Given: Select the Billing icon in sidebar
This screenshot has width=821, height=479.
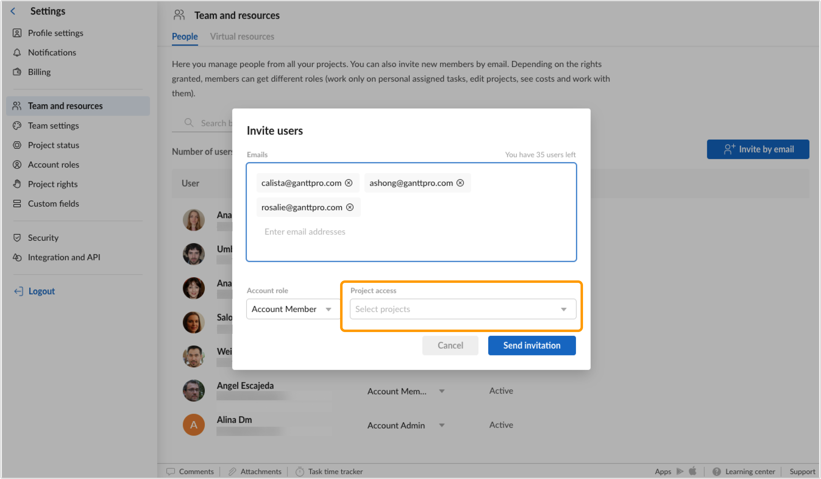Looking at the screenshot, I should click(17, 72).
